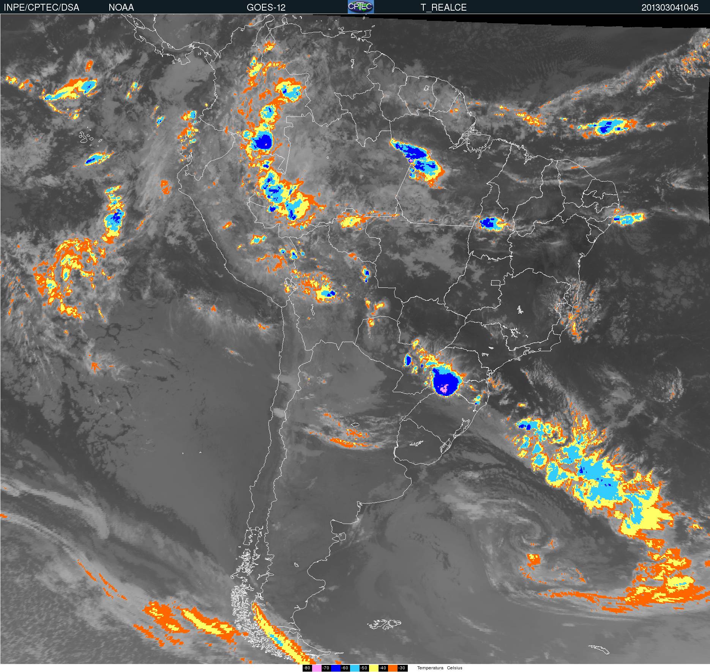Select the yellow legend color swatch
The width and height of the screenshot is (710, 672).
pos(374,668)
